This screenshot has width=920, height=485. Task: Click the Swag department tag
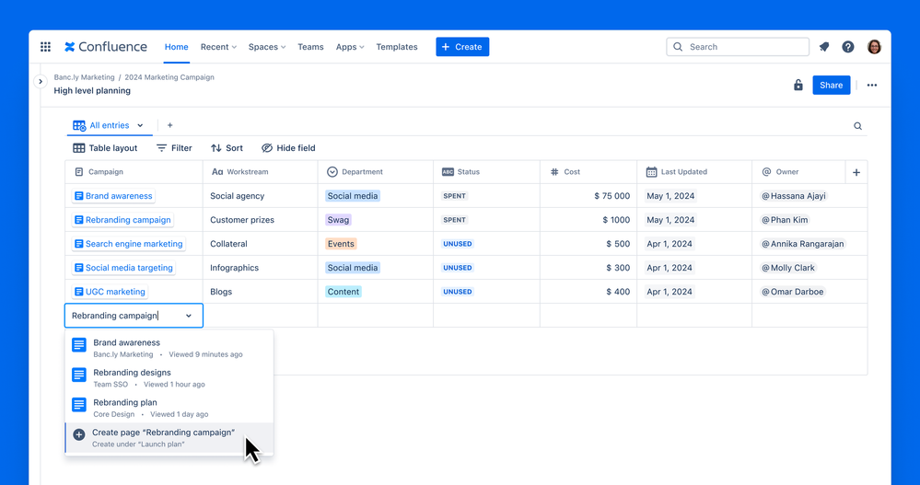(x=338, y=220)
